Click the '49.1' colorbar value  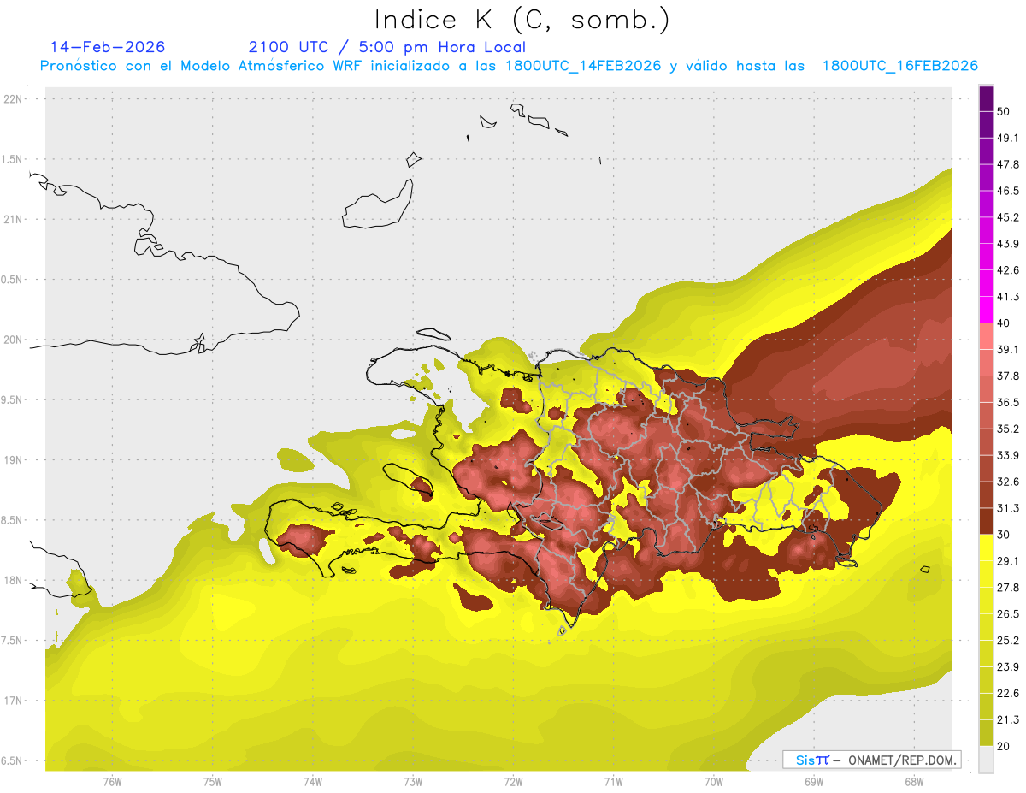[1008, 138]
